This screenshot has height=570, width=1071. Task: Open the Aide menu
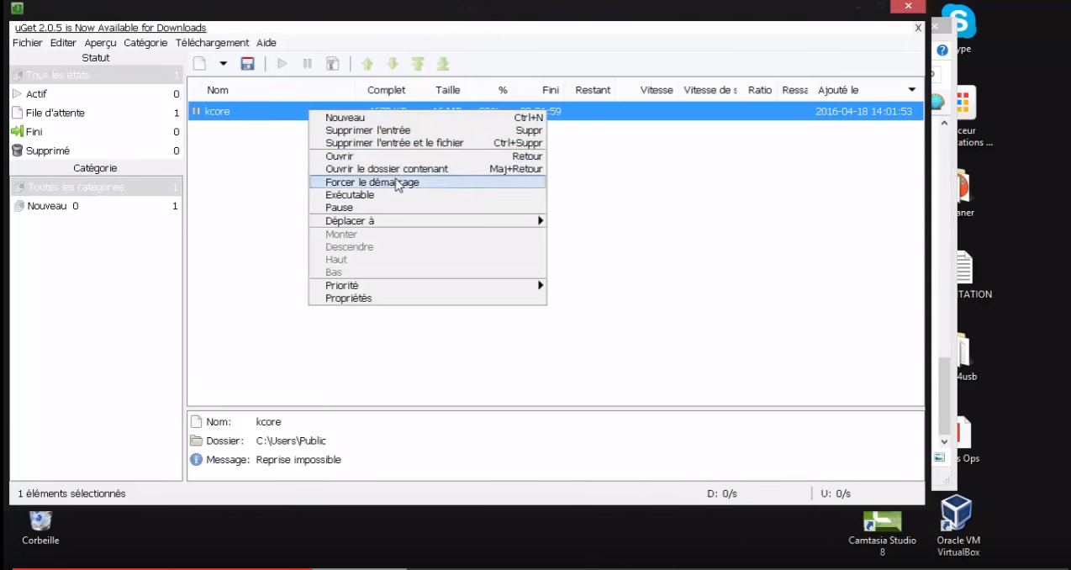(266, 43)
